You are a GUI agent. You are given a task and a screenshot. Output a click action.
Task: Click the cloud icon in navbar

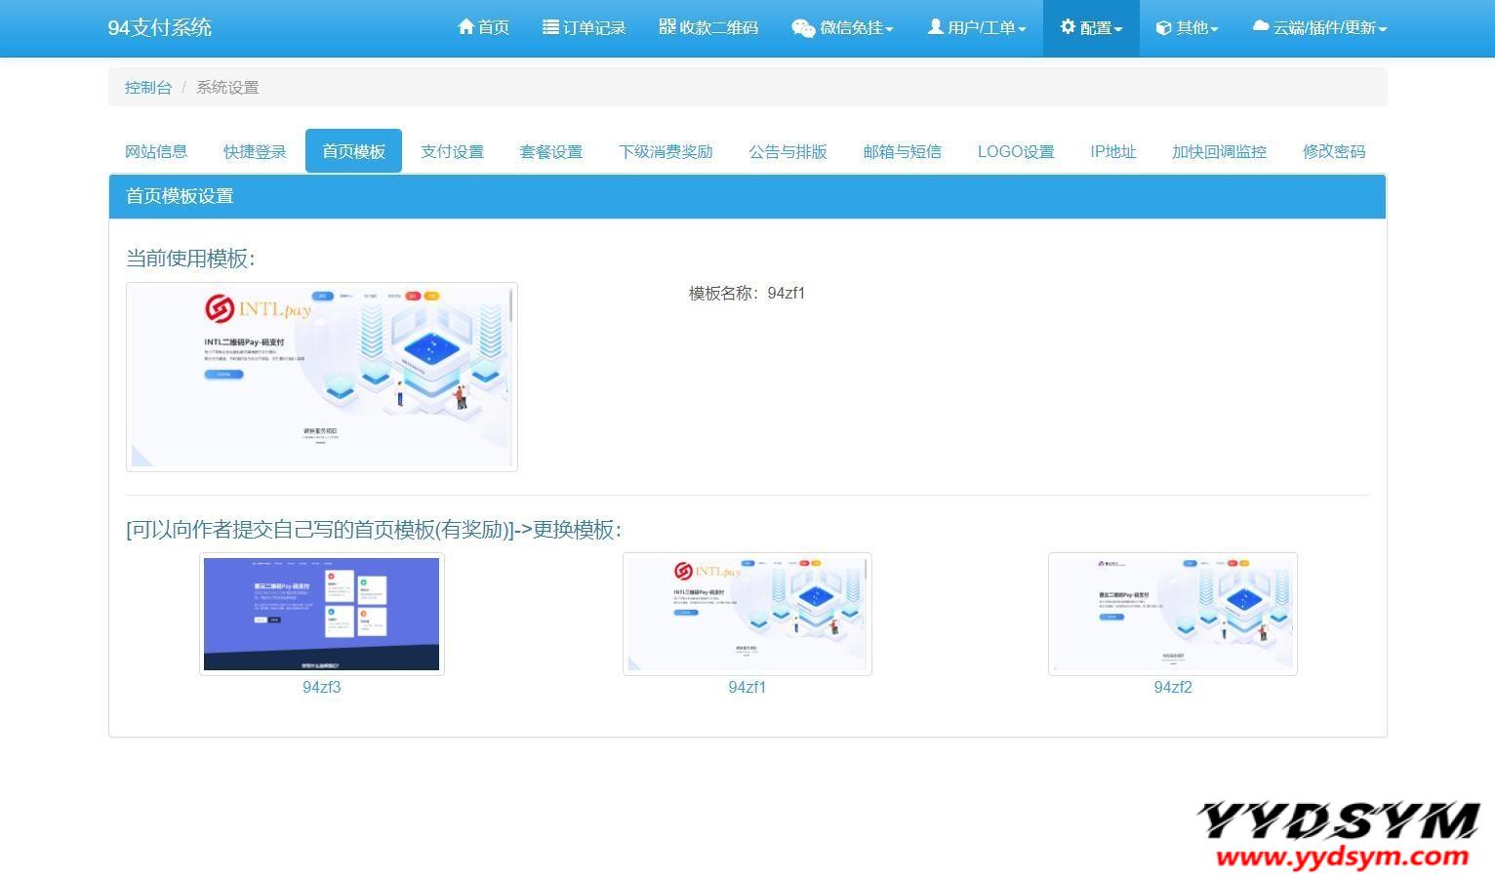click(1260, 27)
